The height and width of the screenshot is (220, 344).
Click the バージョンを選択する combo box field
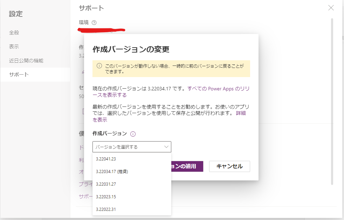tap(132, 147)
